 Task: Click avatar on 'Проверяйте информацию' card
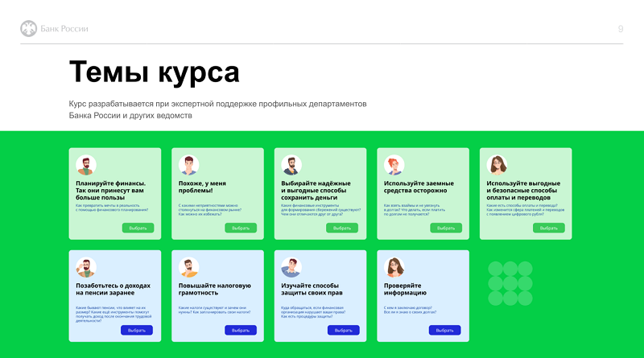394,268
